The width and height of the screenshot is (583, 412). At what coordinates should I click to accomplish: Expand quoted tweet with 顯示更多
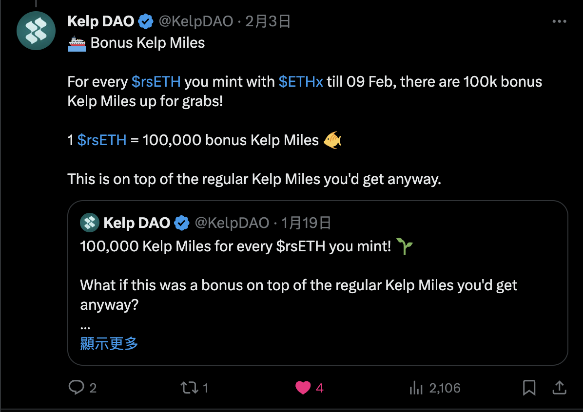(109, 343)
